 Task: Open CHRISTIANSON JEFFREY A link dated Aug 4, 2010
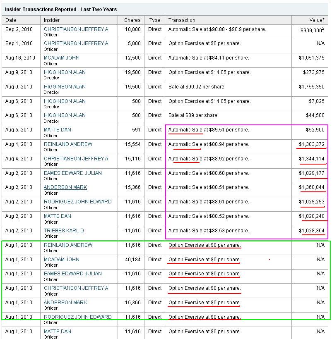tap(76, 159)
